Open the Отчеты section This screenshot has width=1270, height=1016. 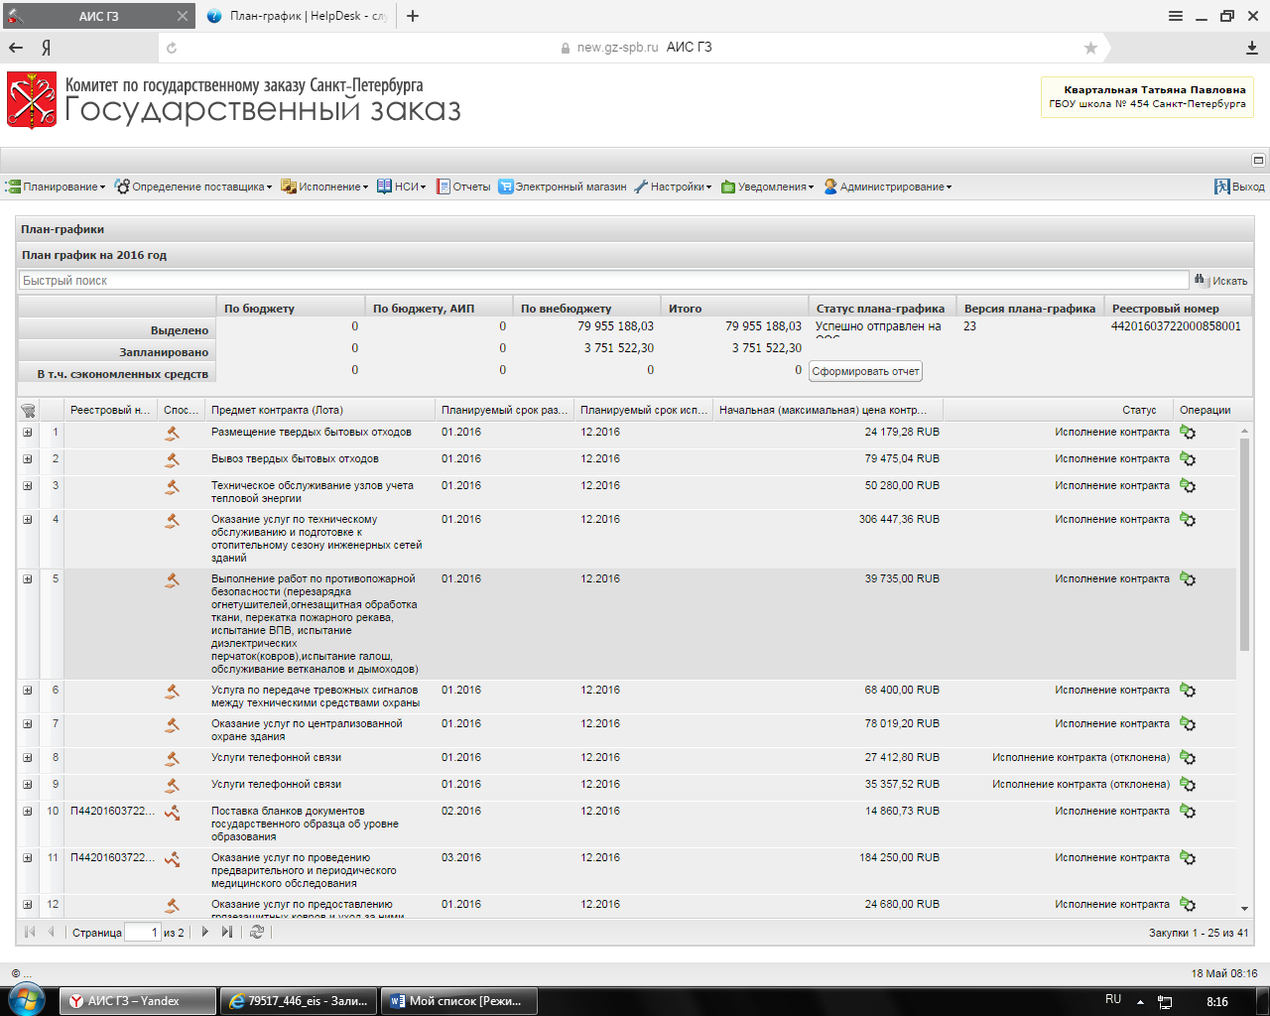tap(463, 187)
